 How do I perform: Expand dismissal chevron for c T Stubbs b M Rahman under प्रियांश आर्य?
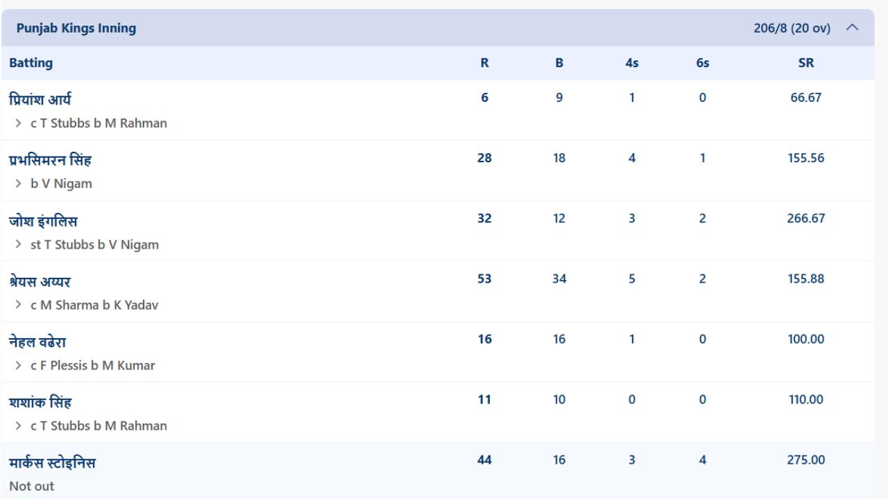(19, 123)
